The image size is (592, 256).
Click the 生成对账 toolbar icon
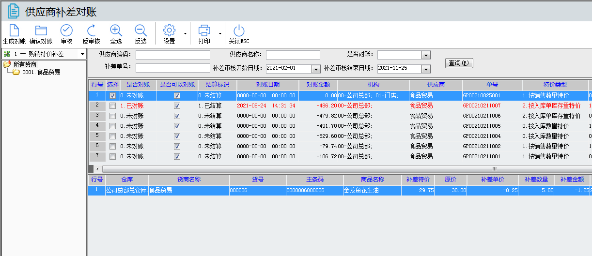(14, 30)
